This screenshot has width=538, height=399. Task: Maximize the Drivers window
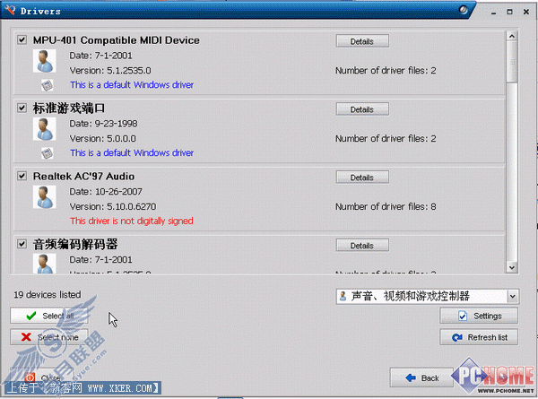[510, 12]
